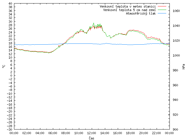
Task: Click the 20 temperature axis label
Action: (x=11, y=39)
